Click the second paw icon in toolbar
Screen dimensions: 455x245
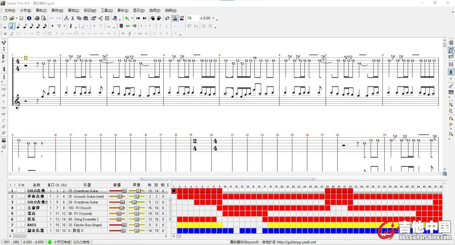[159, 18]
